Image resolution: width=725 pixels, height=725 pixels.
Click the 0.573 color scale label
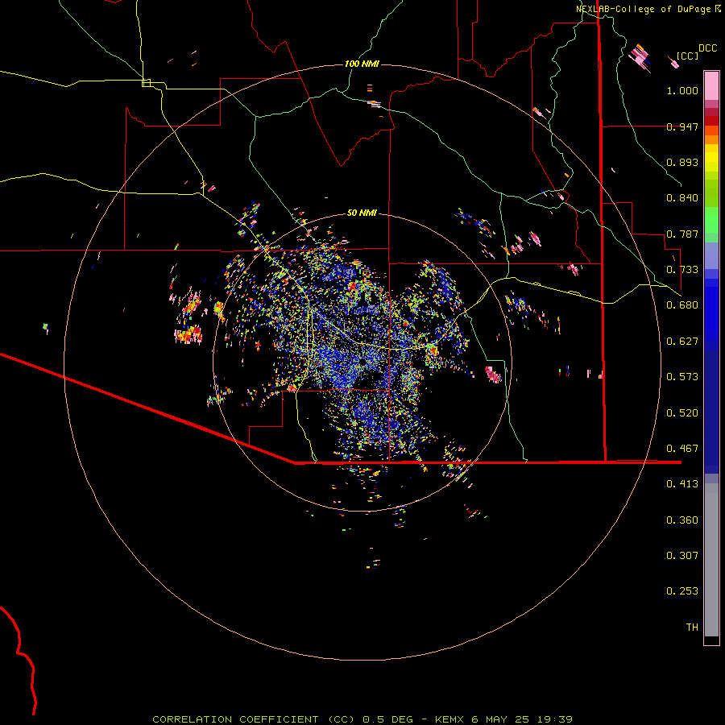point(682,377)
